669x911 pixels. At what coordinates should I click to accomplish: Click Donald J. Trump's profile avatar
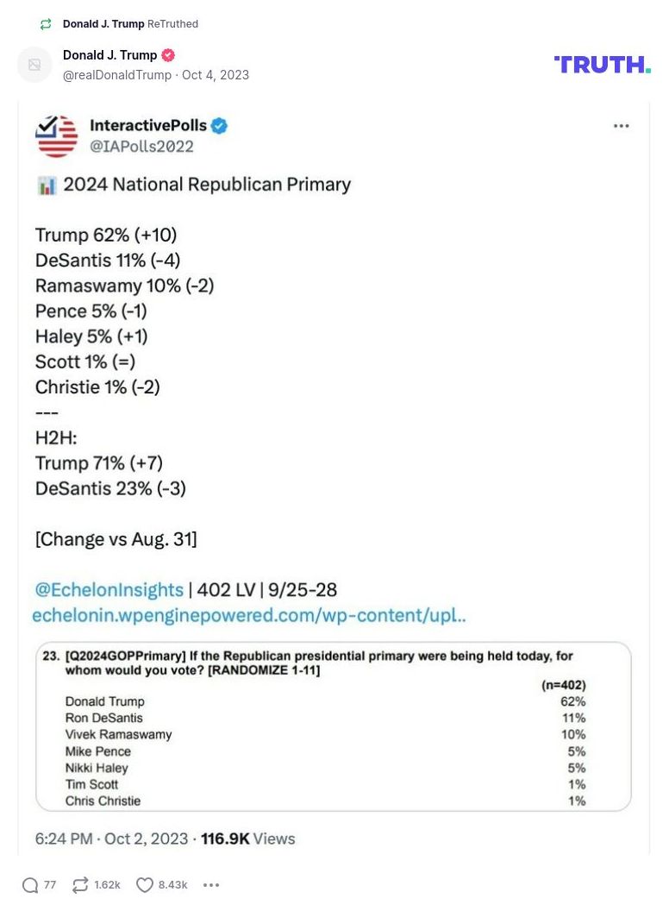pos(34,65)
